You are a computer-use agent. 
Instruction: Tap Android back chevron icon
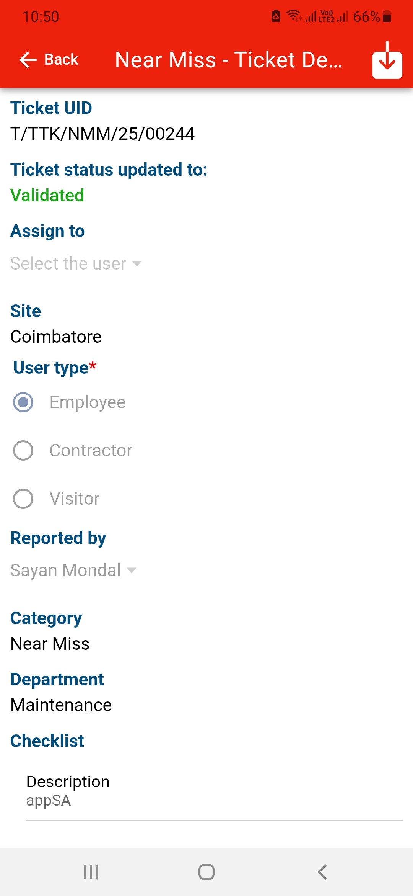(x=322, y=872)
